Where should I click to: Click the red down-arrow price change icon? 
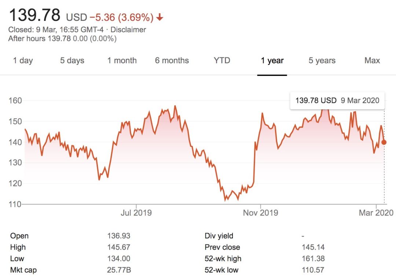[159, 17]
